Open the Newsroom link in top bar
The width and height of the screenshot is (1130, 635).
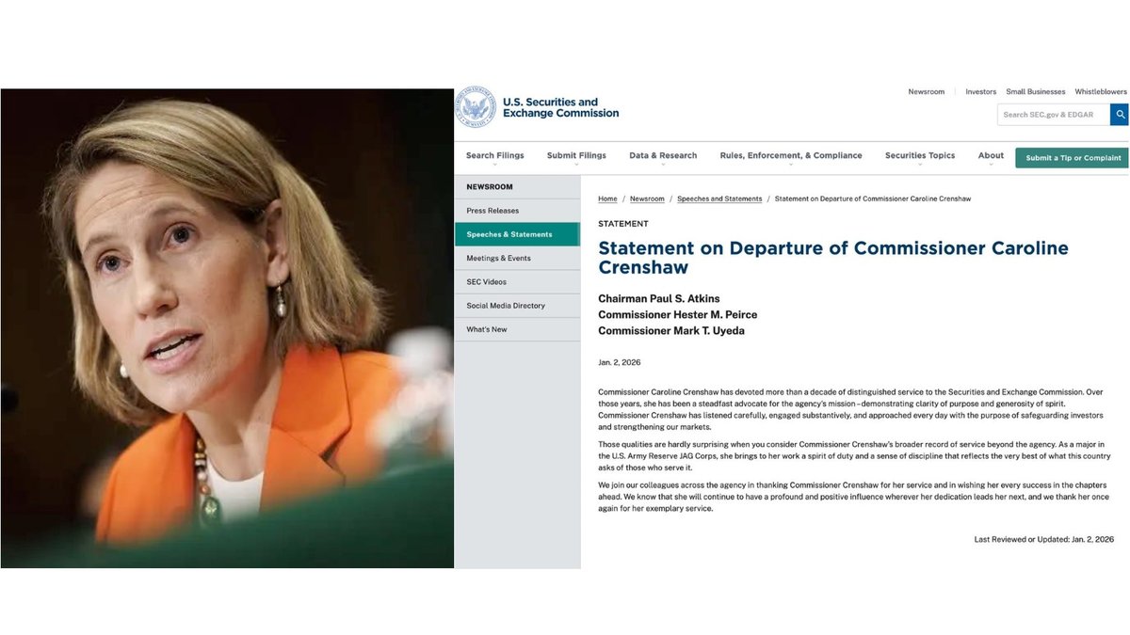click(926, 92)
